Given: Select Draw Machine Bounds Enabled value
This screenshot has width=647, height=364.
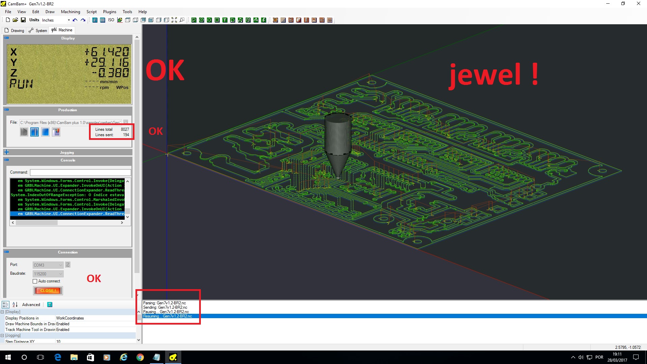Looking at the screenshot, I should click(95, 324).
